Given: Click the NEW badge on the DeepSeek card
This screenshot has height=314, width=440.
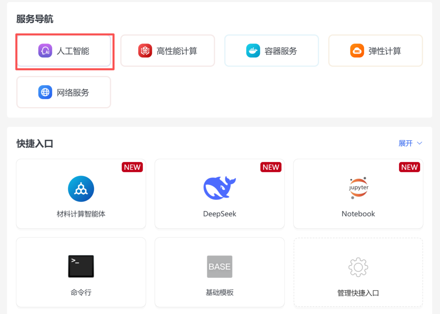Looking at the screenshot, I should [271, 167].
